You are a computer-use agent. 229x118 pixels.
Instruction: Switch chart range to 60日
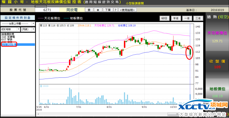click(x=164, y=18)
